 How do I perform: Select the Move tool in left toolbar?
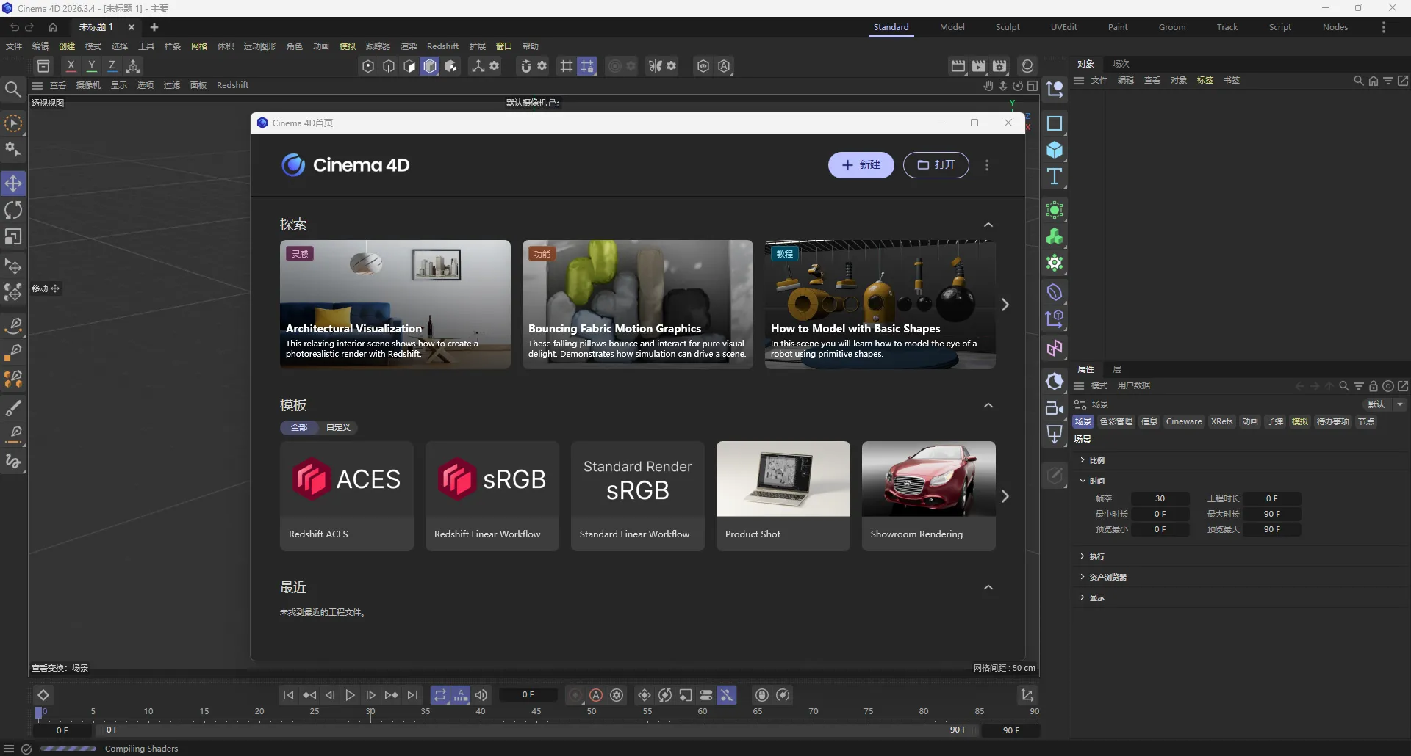(13, 183)
